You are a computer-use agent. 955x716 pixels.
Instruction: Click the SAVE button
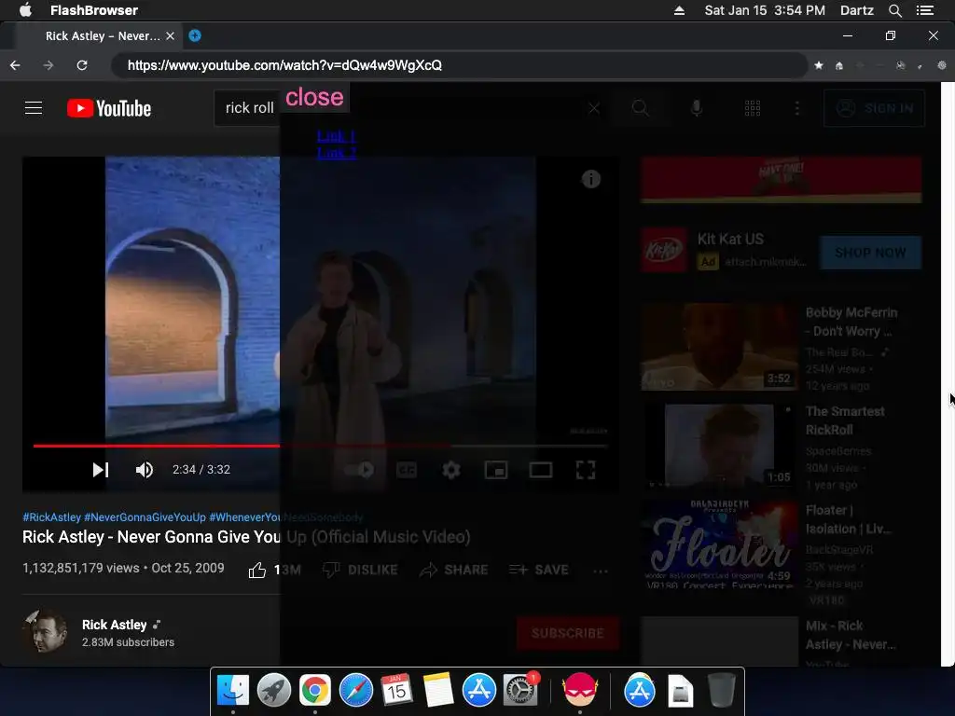(x=539, y=570)
